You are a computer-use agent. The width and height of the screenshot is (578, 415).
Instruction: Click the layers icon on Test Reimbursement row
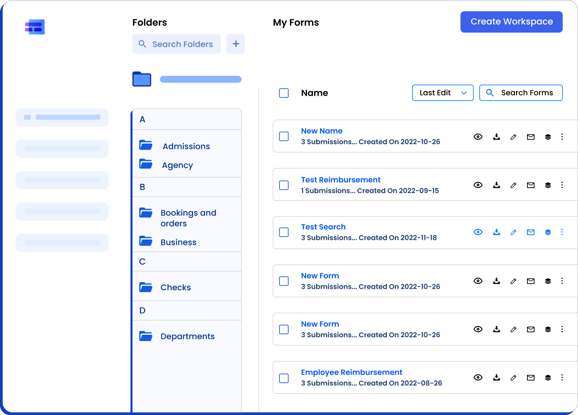pos(548,185)
